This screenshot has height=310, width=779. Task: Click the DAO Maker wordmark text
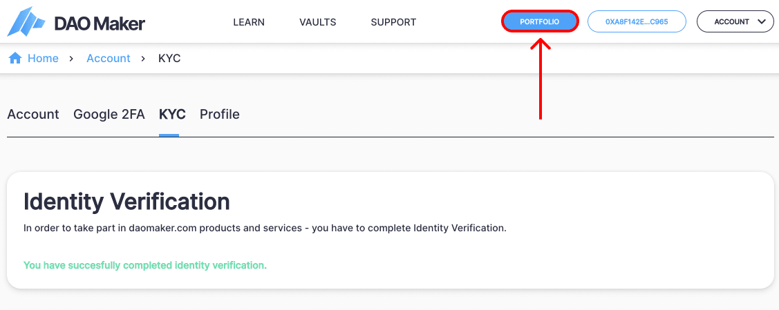click(100, 23)
